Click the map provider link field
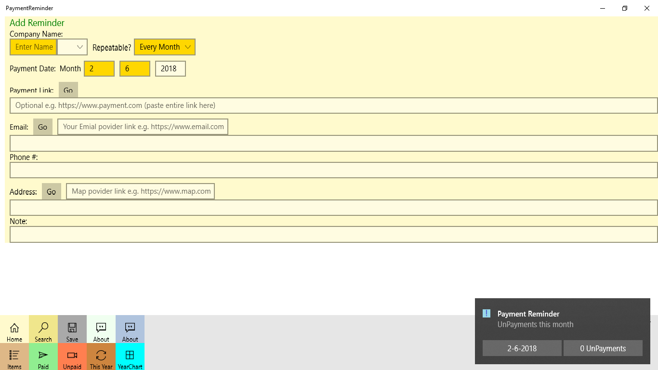 tap(141, 191)
